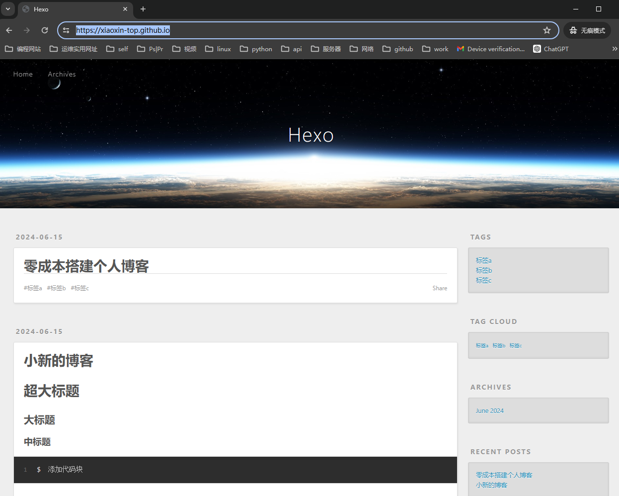This screenshot has width=619, height=496.
Task: Expand the tab search dropdown arrow
Action: pyautogui.click(x=8, y=9)
